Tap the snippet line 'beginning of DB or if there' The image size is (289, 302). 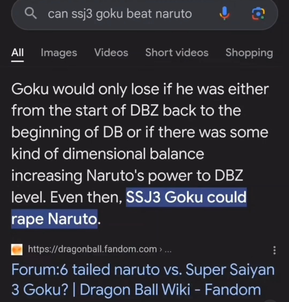pyautogui.click(x=103, y=133)
